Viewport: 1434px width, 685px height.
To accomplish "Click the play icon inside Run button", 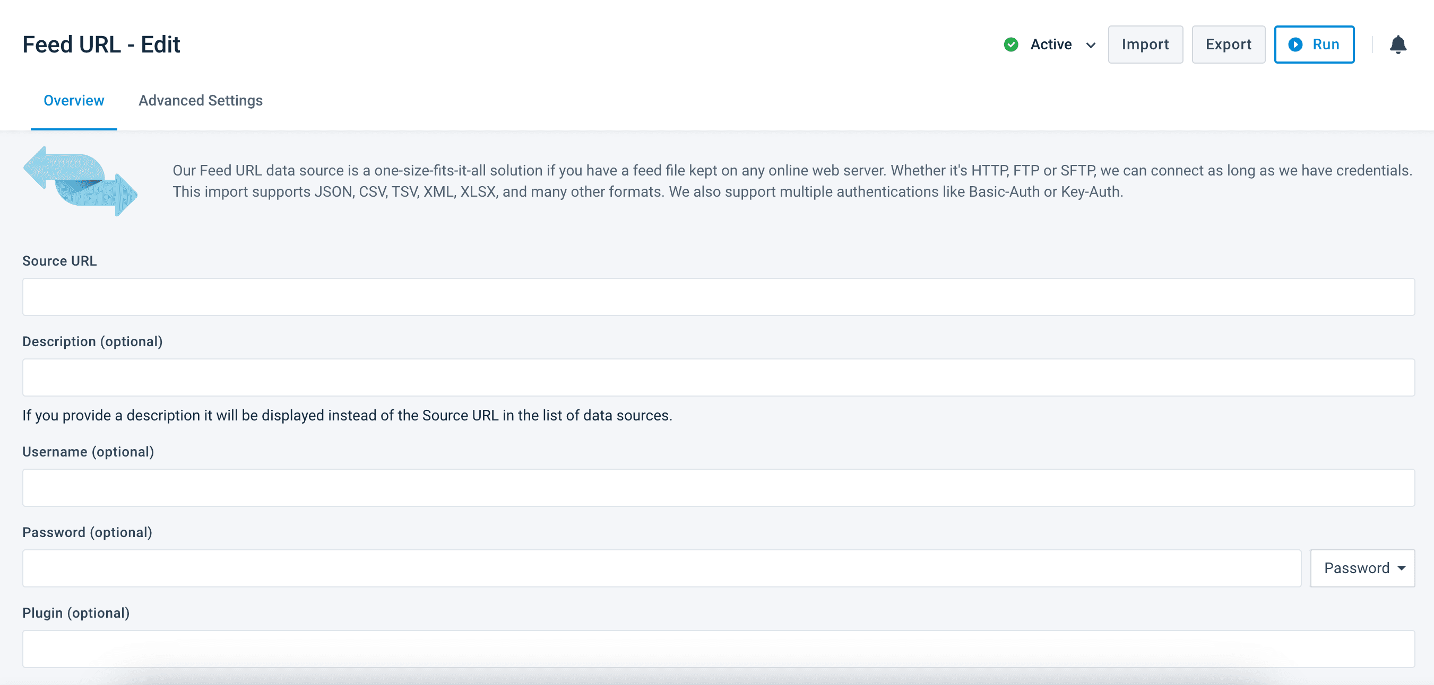I will (1295, 45).
